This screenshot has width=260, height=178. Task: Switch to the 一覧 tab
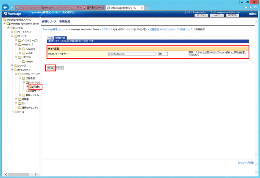tap(50, 38)
